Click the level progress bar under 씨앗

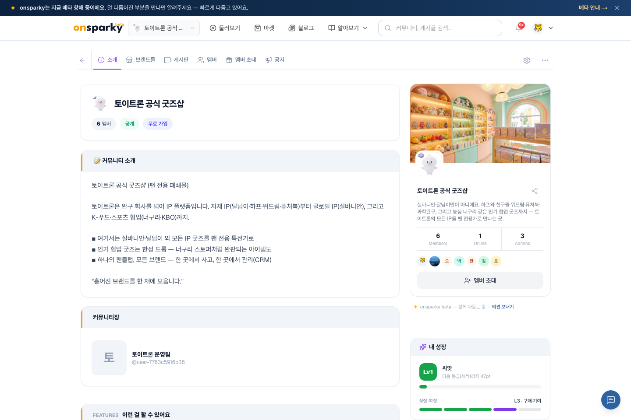pos(480,387)
